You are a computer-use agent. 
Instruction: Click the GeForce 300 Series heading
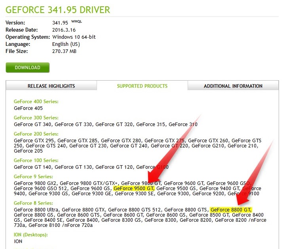[x=36, y=118]
